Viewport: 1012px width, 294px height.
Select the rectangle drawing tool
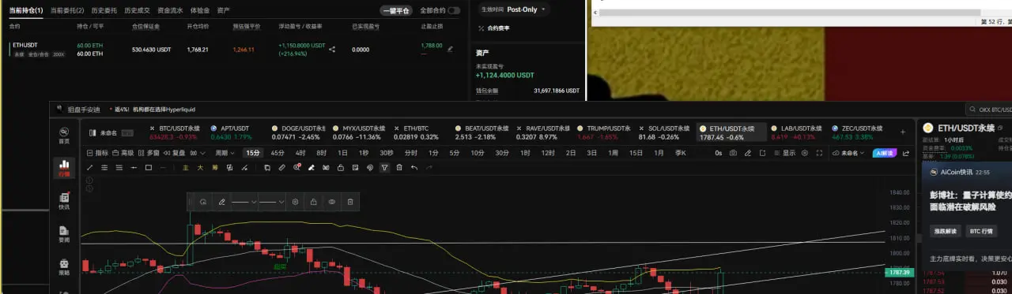149,167
